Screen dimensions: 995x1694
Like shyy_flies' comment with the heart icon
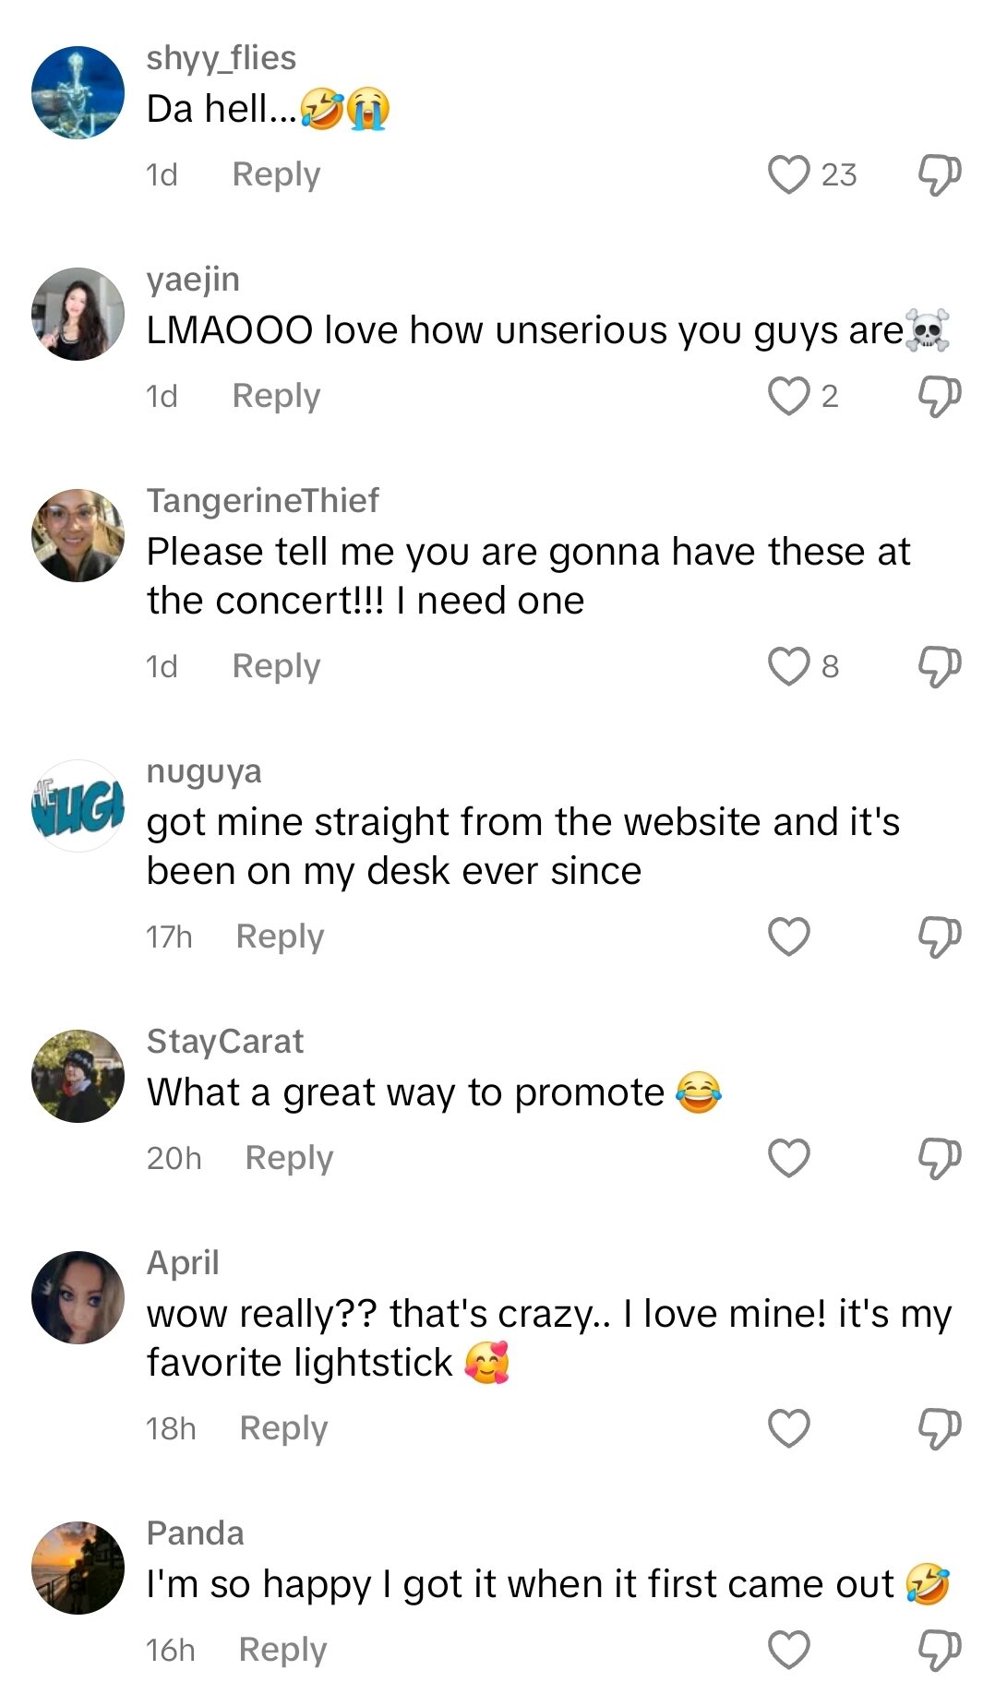tap(790, 173)
